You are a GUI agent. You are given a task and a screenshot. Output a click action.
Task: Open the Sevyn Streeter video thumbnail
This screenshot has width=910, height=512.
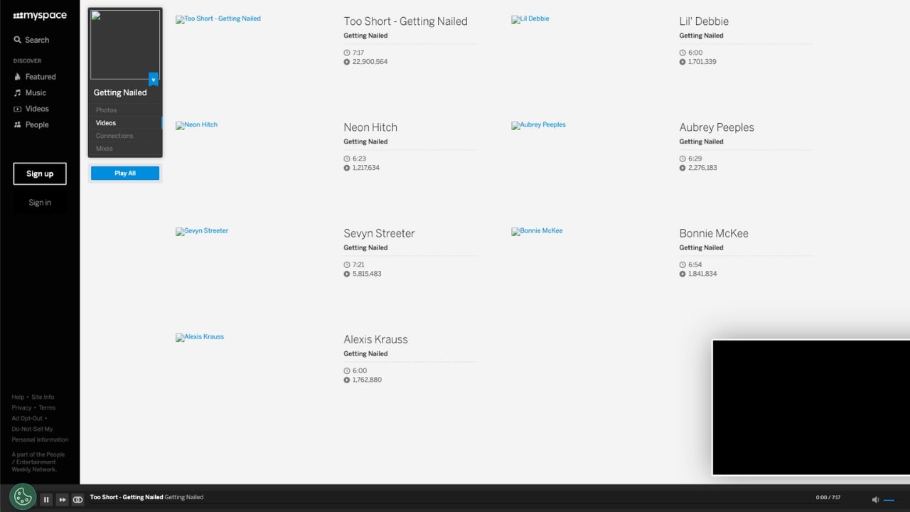click(202, 230)
